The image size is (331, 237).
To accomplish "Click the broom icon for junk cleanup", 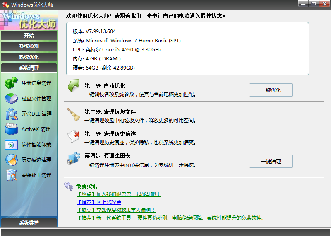I will pos(74,114).
